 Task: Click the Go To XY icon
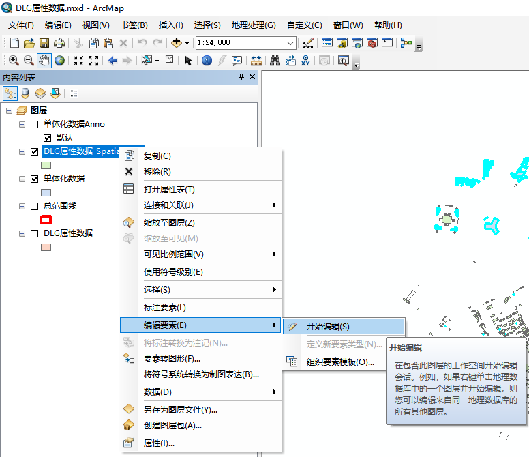point(305,61)
